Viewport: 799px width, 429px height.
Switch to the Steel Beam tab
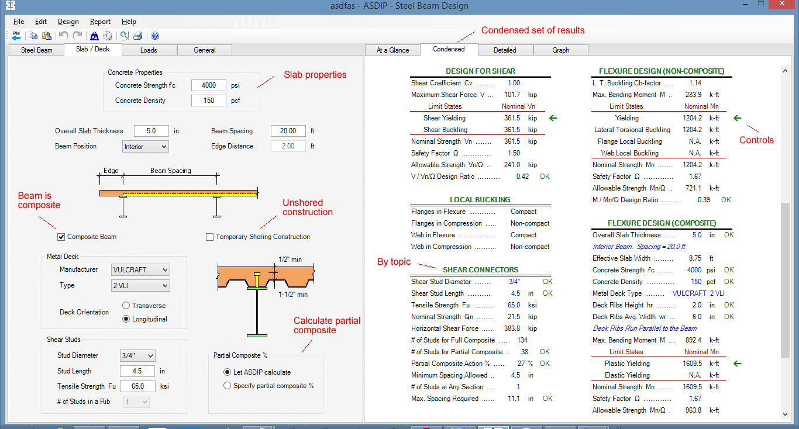pyautogui.click(x=37, y=50)
